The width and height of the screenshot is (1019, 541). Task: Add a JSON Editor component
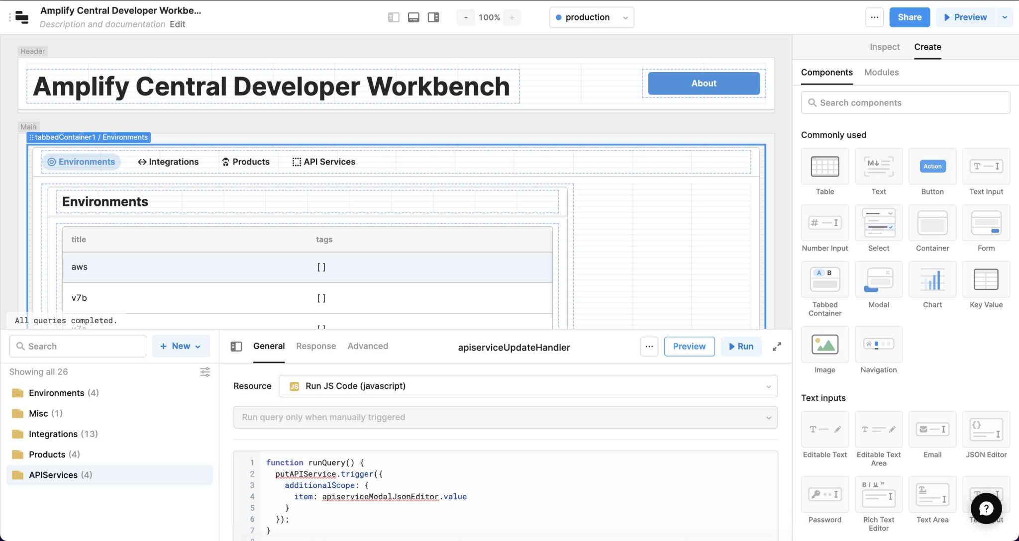pos(986,429)
